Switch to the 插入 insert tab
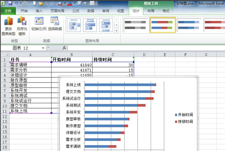Image resolution: width=225 pixels, height=151 pixels. (39, 11)
